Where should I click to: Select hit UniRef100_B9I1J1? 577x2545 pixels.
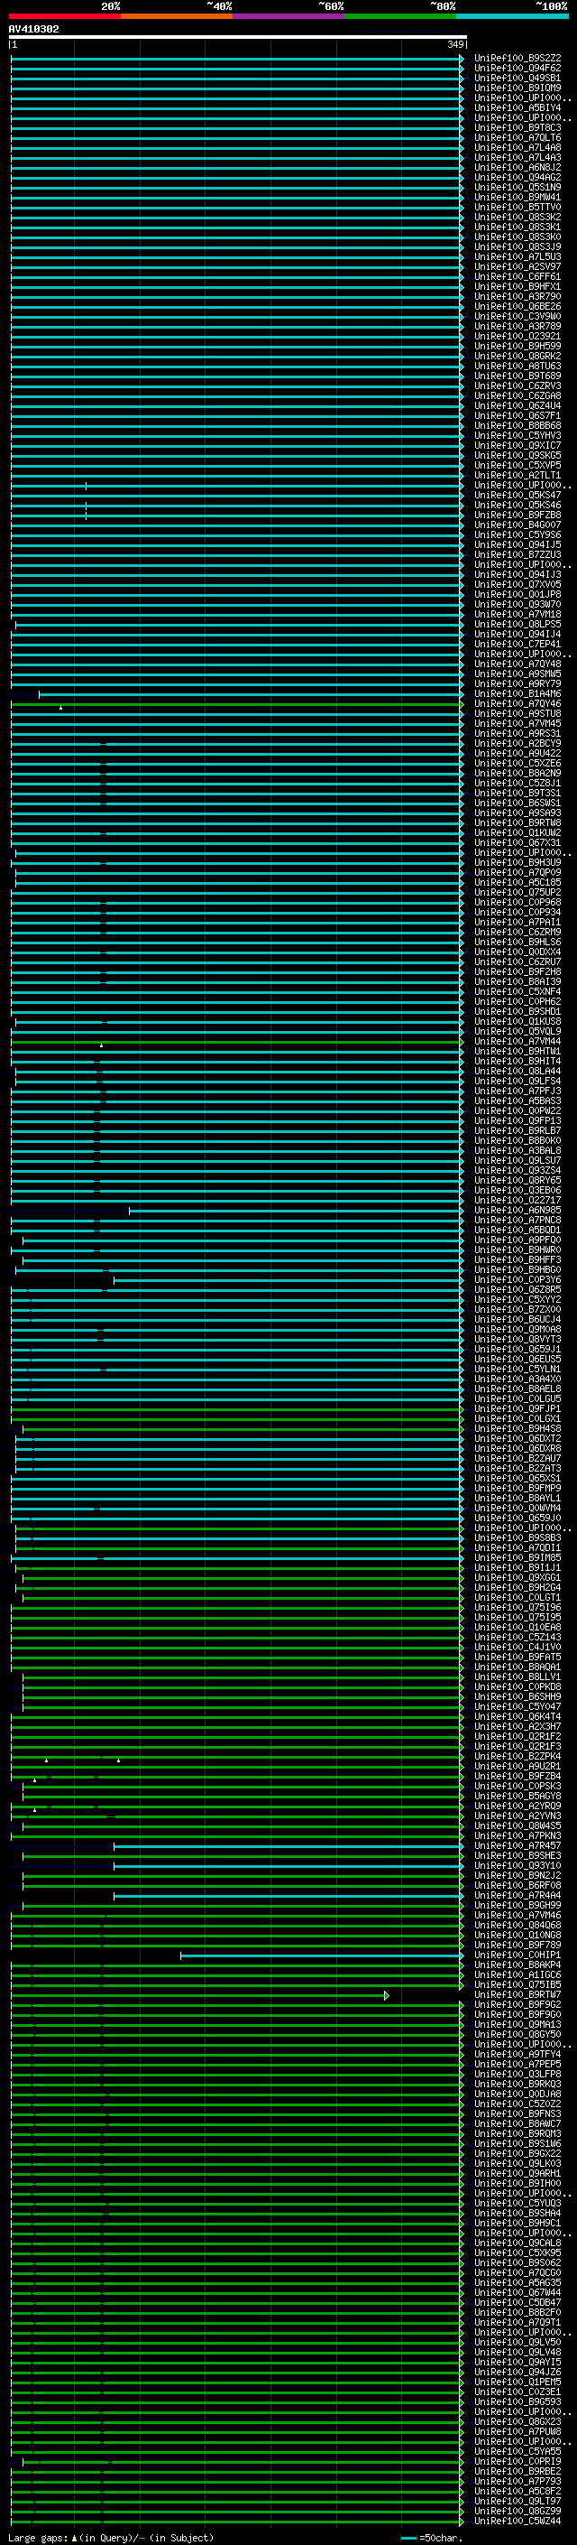tap(517, 1567)
